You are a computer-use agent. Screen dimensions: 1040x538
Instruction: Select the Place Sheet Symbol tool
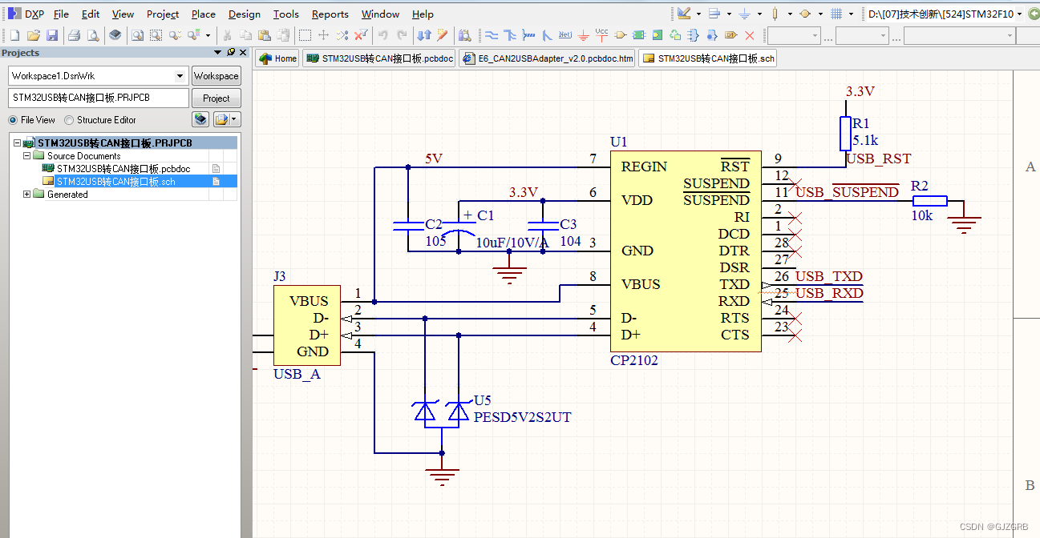coord(638,34)
